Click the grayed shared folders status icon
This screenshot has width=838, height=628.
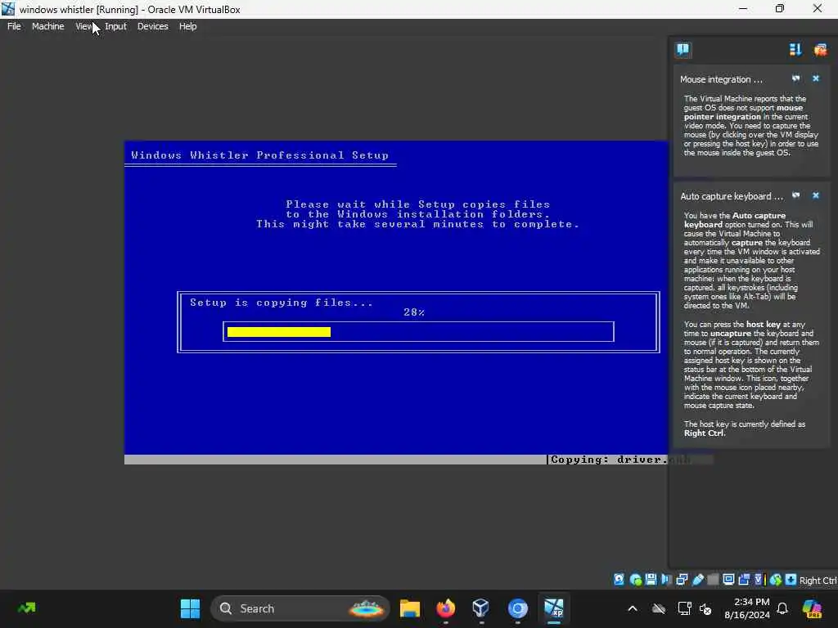[713, 580]
